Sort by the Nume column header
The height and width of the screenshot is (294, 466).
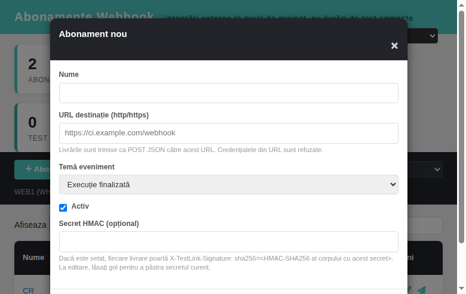coord(33,258)
